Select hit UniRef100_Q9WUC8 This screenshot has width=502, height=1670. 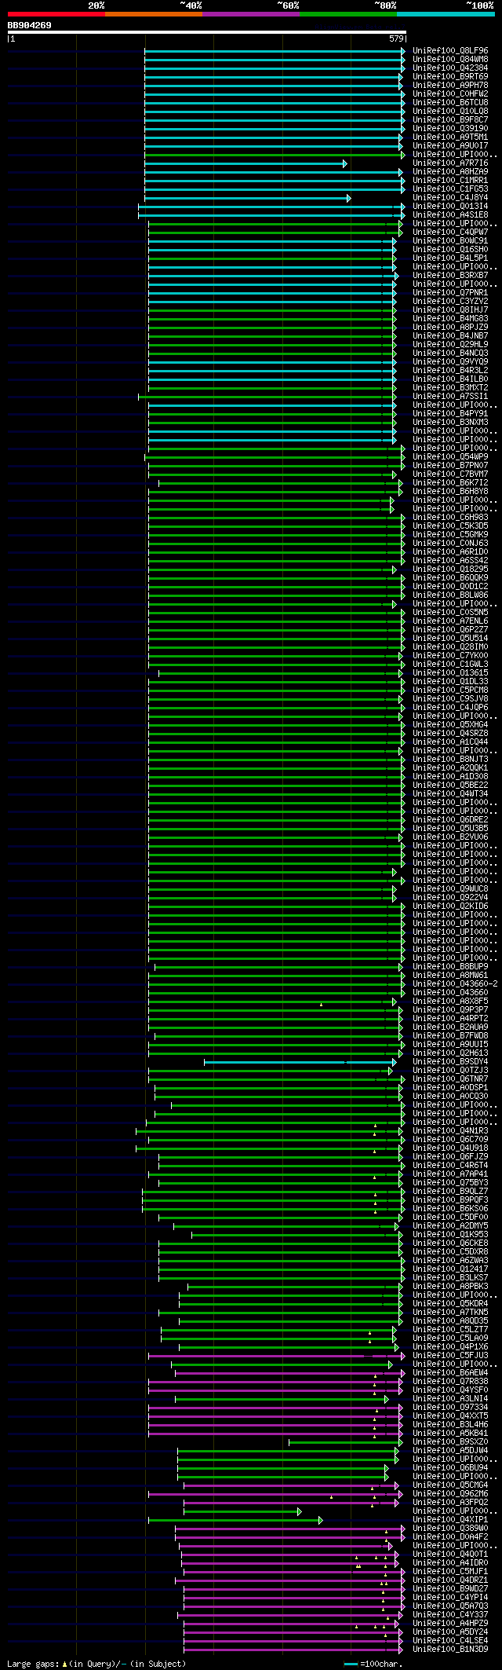tap(450, 888)
